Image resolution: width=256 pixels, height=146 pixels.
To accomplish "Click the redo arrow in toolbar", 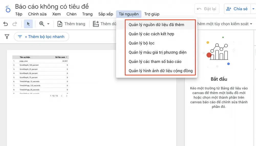I will (x=15, y=24).
